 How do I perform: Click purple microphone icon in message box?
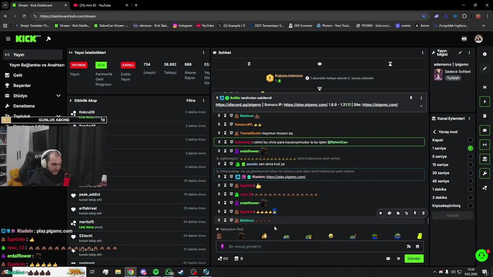tap(222, 247)
